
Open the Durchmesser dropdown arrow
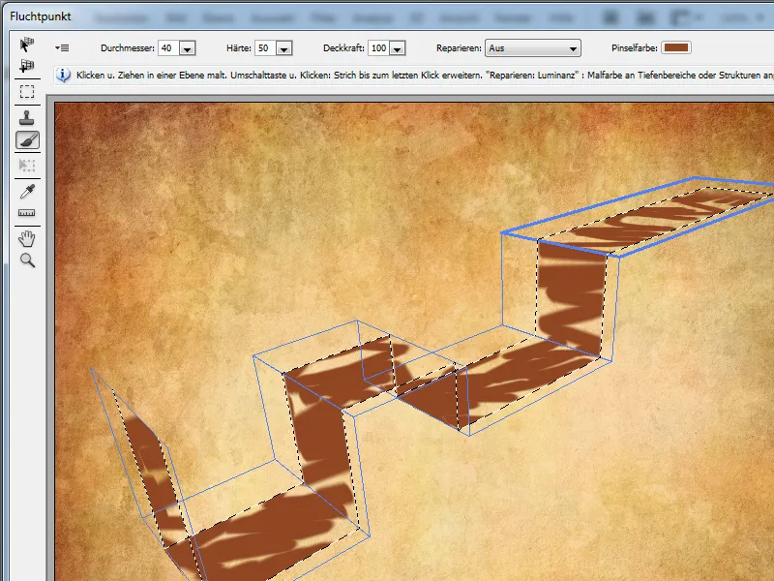[187, 48]
